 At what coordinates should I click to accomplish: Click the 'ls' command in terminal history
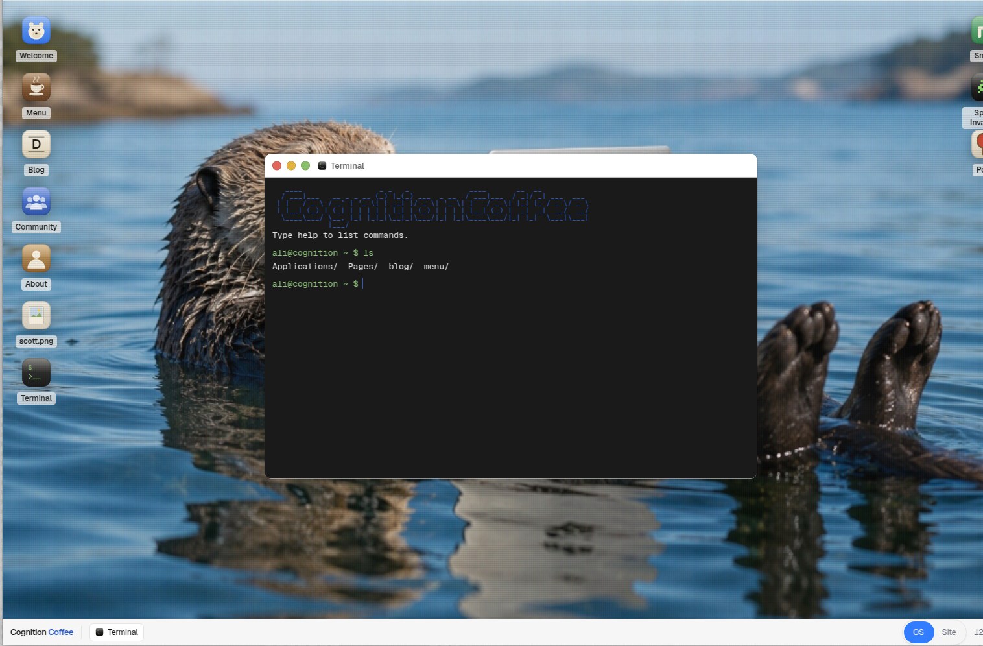(x=368, y=253)
